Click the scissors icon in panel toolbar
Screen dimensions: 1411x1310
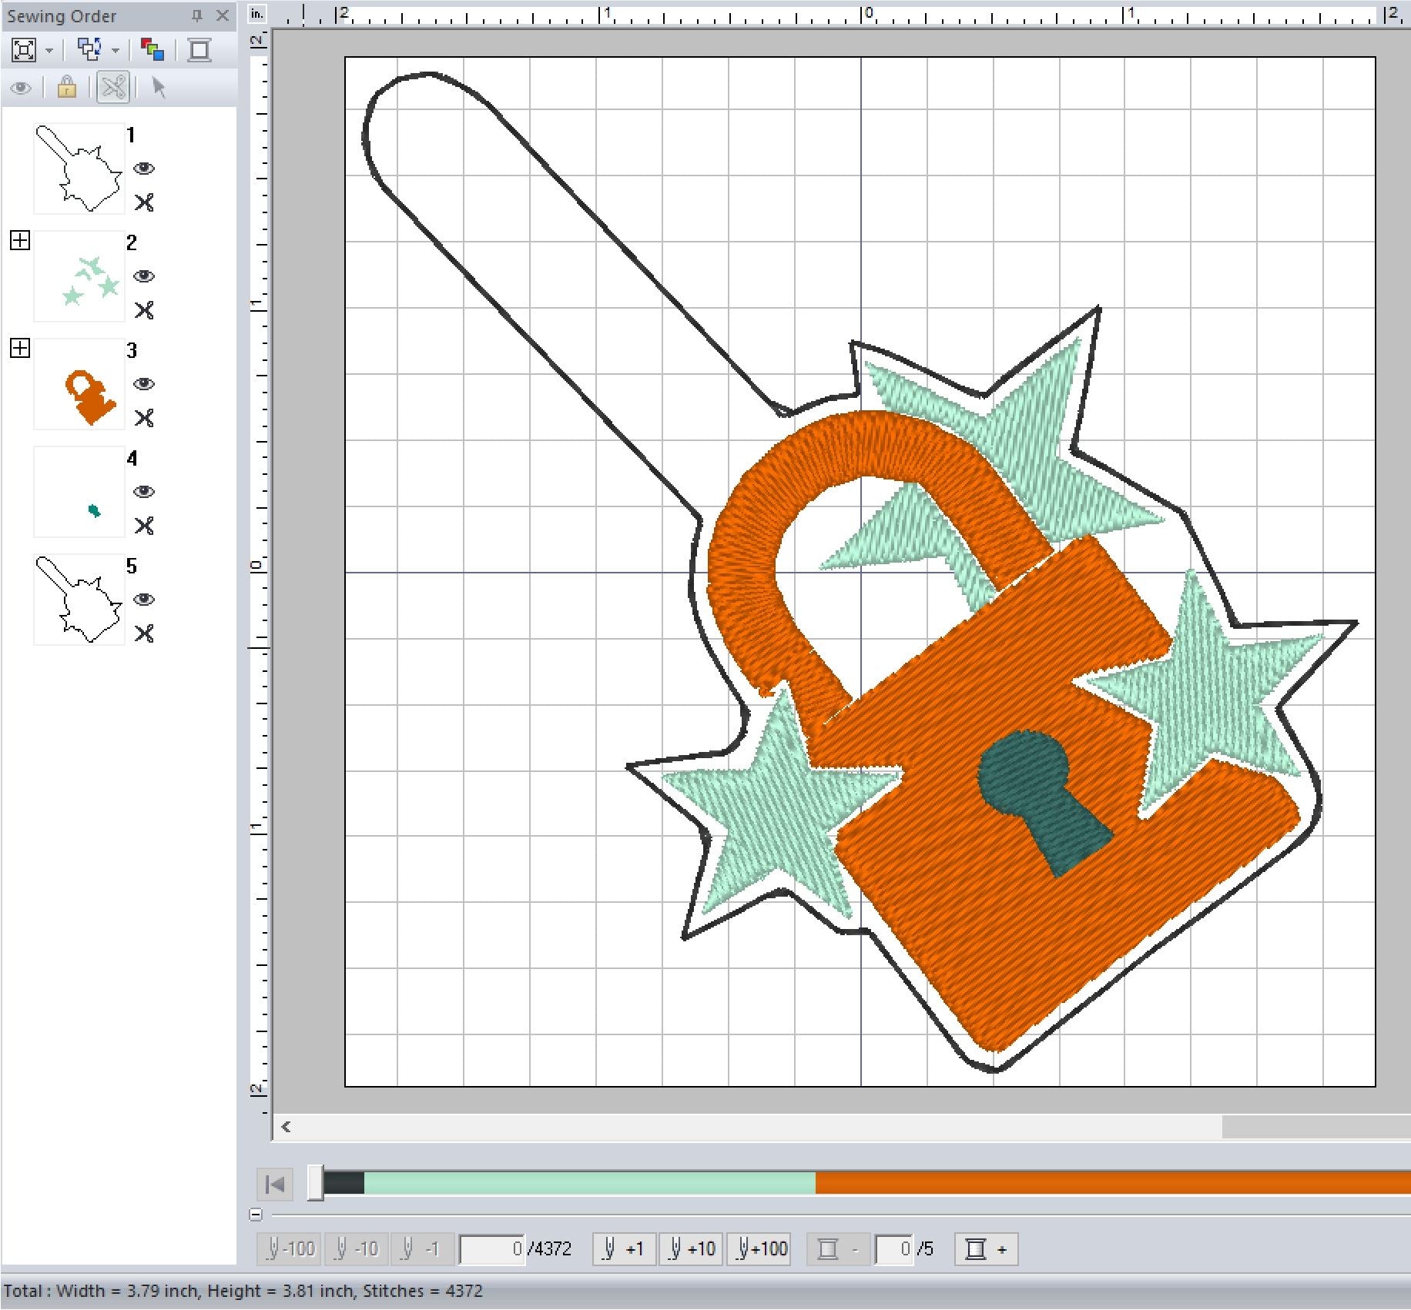tap(113, 88)
